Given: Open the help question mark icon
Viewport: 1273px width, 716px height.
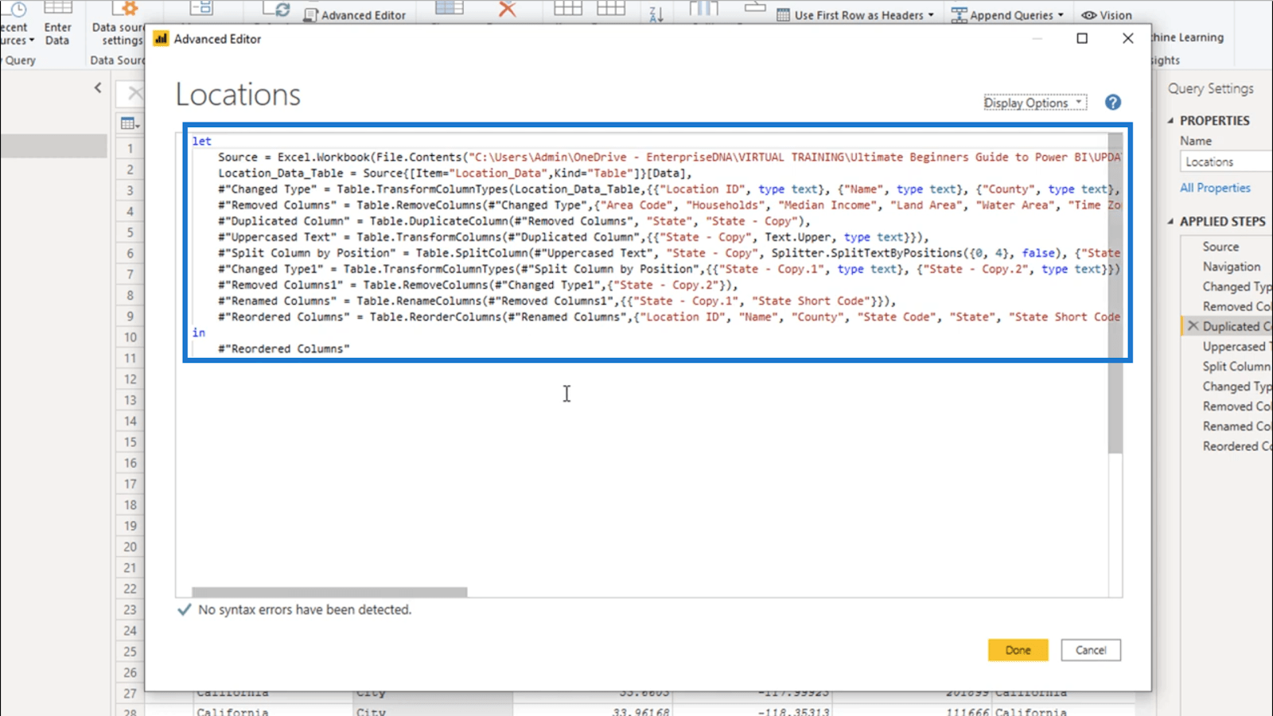Looking at the screenshot, I should click(x=1113, y=103).
